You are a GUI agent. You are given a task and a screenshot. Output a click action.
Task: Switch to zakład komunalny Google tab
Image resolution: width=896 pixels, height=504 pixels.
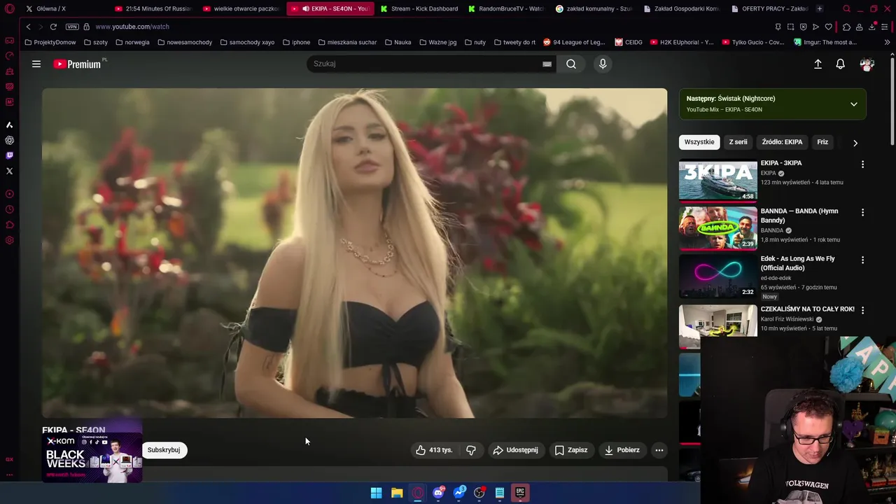(x=594, y=8)
